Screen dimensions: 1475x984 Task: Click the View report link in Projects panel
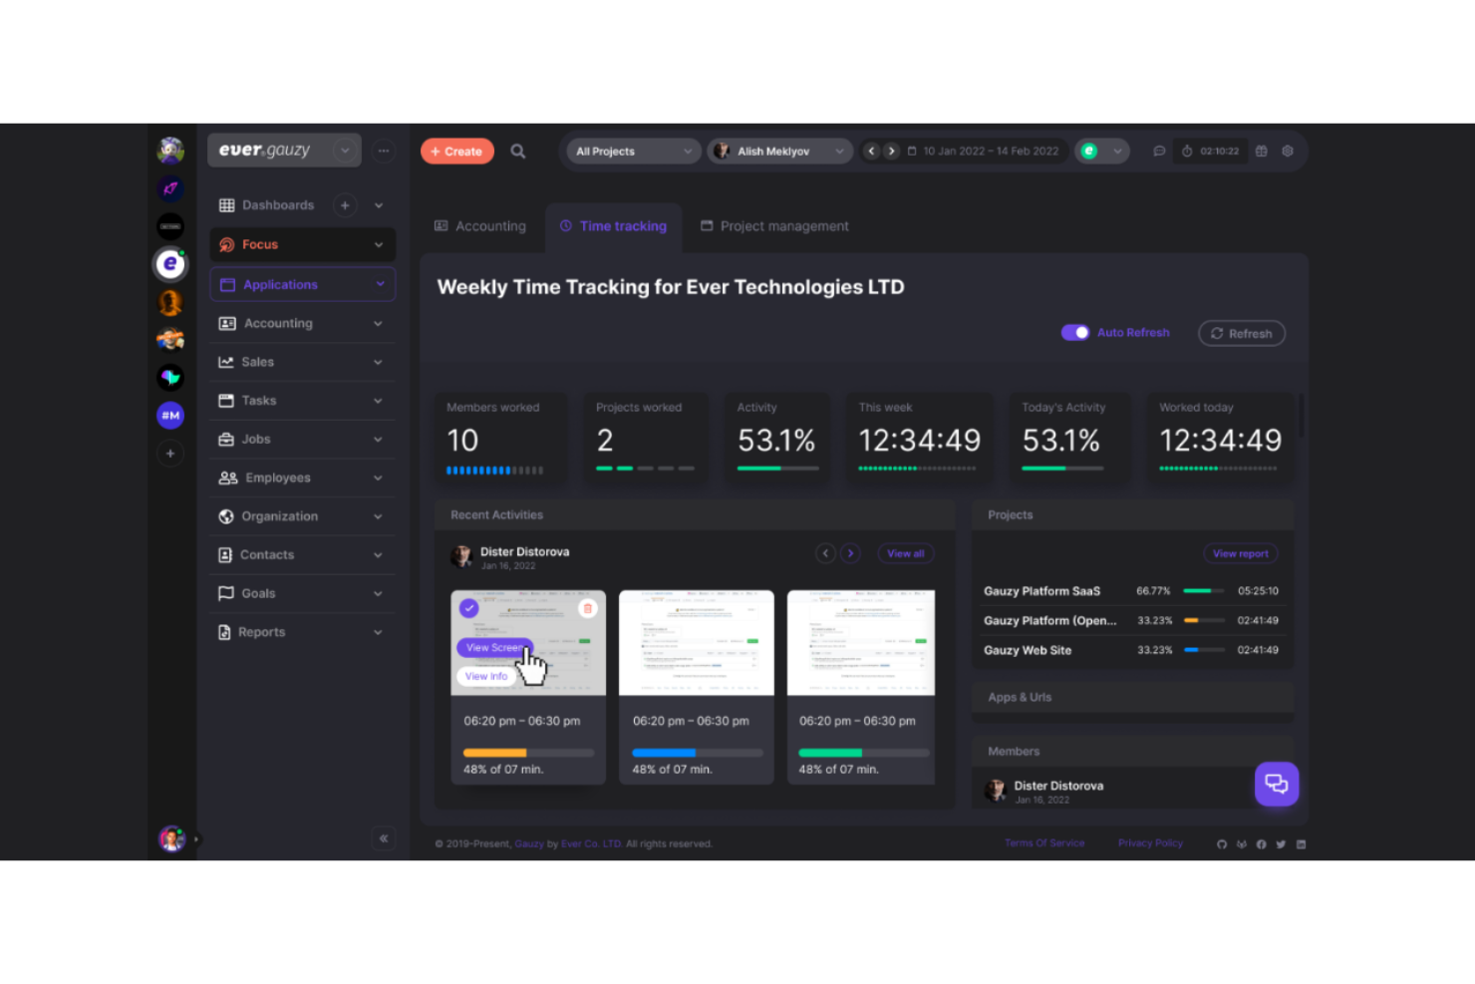click(1240, 553)
